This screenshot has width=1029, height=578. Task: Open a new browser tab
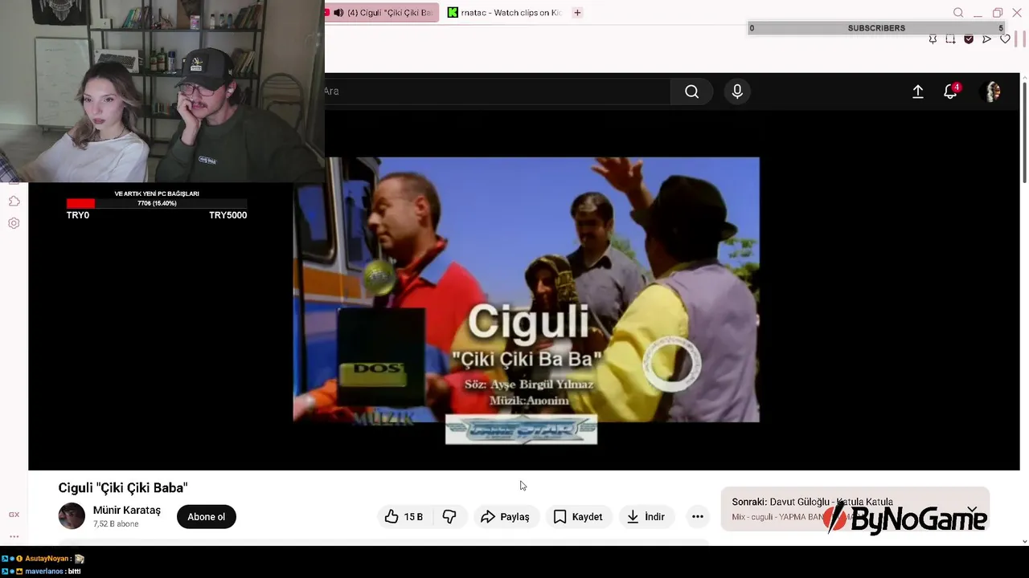point(577,13)
